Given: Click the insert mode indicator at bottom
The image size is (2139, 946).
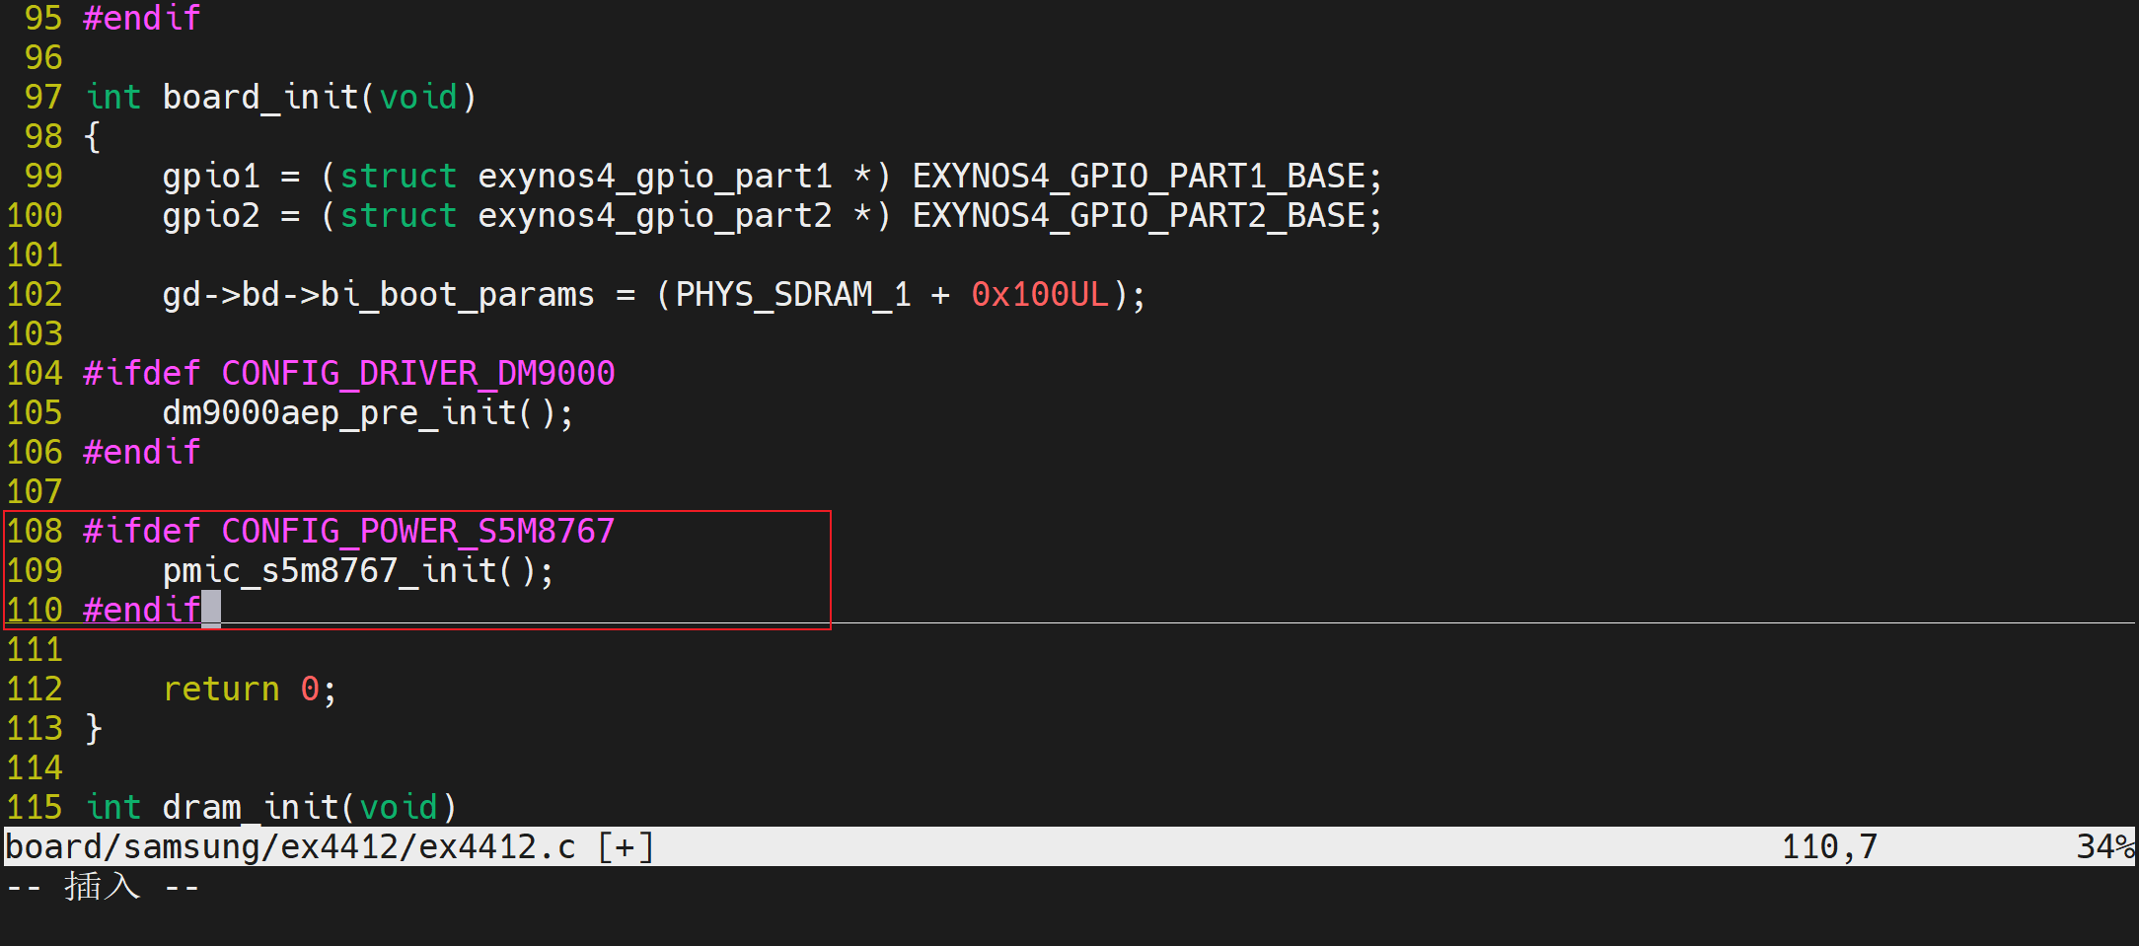Looking at the screenshot, I should tap(103, 887).
